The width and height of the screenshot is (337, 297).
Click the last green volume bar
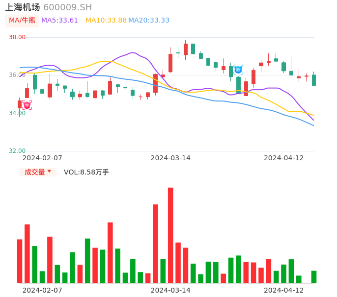coord(314,277)
